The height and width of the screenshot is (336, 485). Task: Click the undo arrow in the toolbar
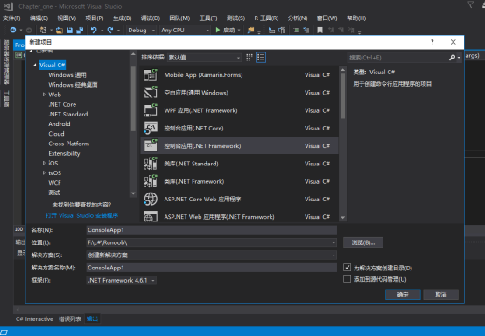[x=94, y=30]
